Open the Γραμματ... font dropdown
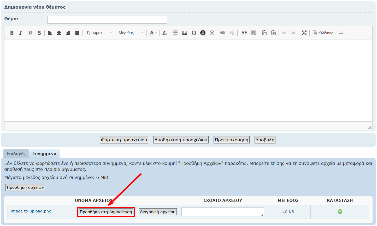This screenshot has height=226, width=377. coord(99,33)
